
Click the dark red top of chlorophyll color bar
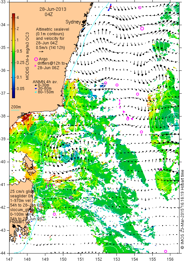(x=13, y=14)
